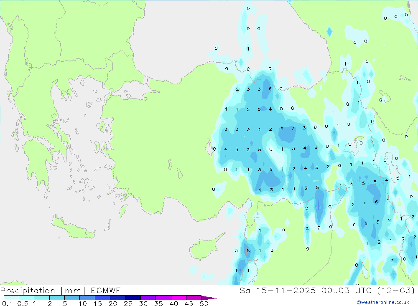Click the ECMWF model label
418x306 pixels.
point(106,290)
